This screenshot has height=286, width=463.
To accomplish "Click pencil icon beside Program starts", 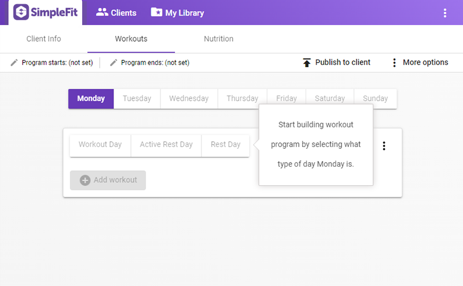I will coord(14,63).
